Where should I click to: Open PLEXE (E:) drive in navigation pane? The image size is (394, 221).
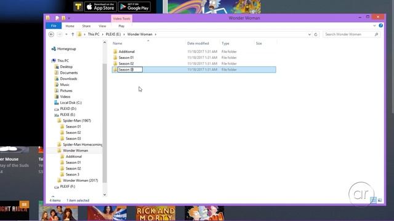coord(67,115)
